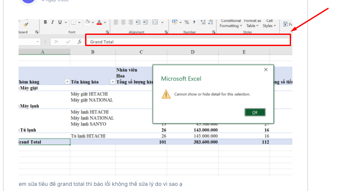Click the Insert Function fx icon
339x191 pixels.
[x=79, y=42]
